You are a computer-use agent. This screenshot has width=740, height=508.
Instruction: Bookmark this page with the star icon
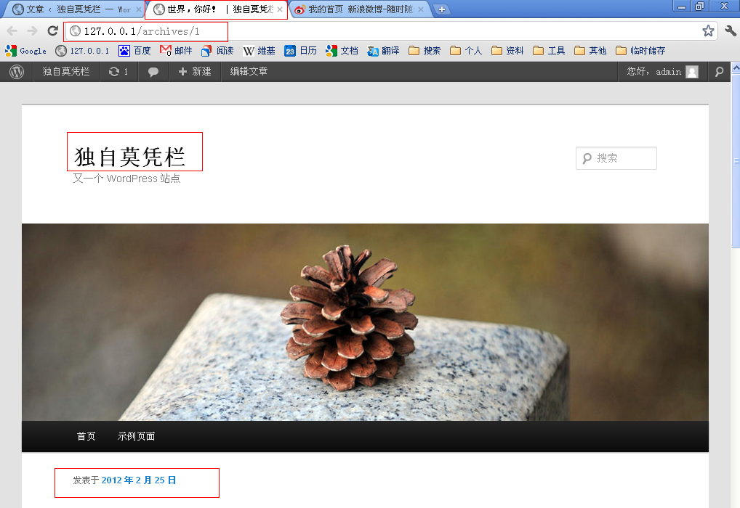click(x=708, y=31)
